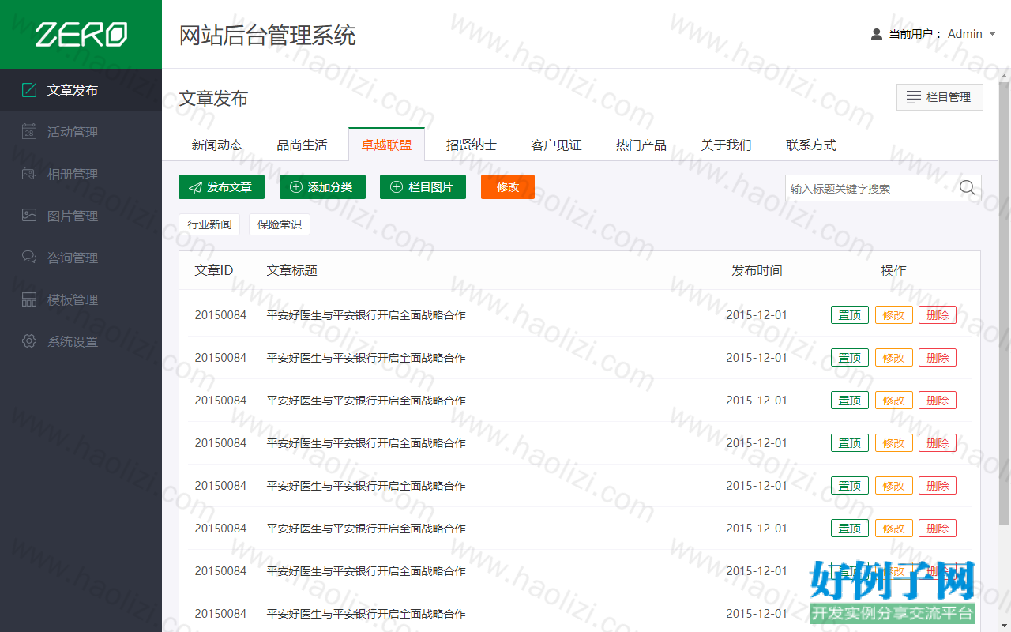
Task: Open 咨询管理 in the sidebar
Action: coord(81,258)
